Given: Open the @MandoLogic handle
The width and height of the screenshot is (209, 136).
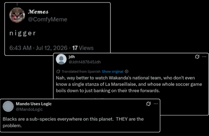Looking at the screenshot, I should (29, 109).
